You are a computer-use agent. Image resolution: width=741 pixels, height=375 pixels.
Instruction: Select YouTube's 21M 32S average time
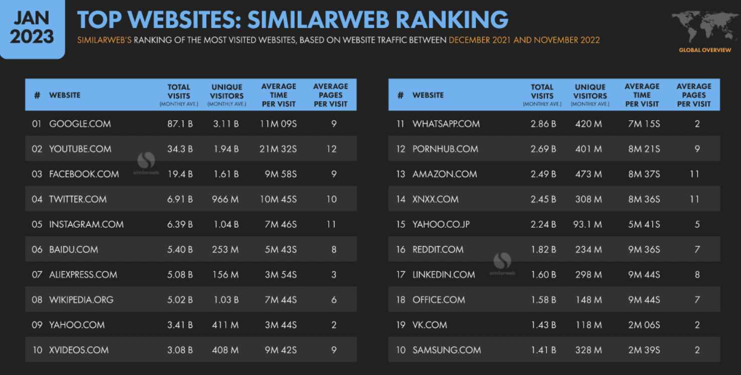pos(279,149)
